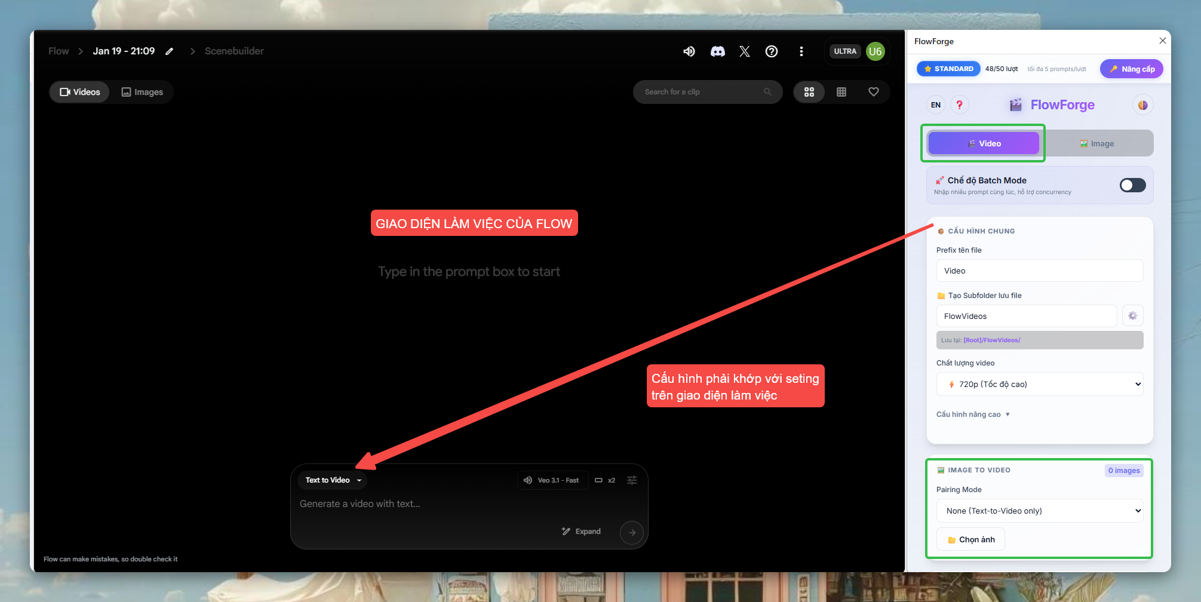1201x602 pixels.
Task: Click the subfolder settings gear icon
Action: pyautogui.click(x=1132, y=316)
